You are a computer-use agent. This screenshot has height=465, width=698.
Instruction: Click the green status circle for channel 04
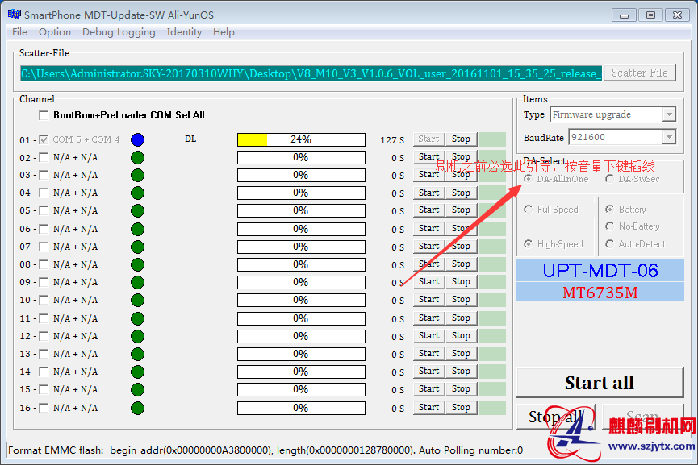(137, 193)
